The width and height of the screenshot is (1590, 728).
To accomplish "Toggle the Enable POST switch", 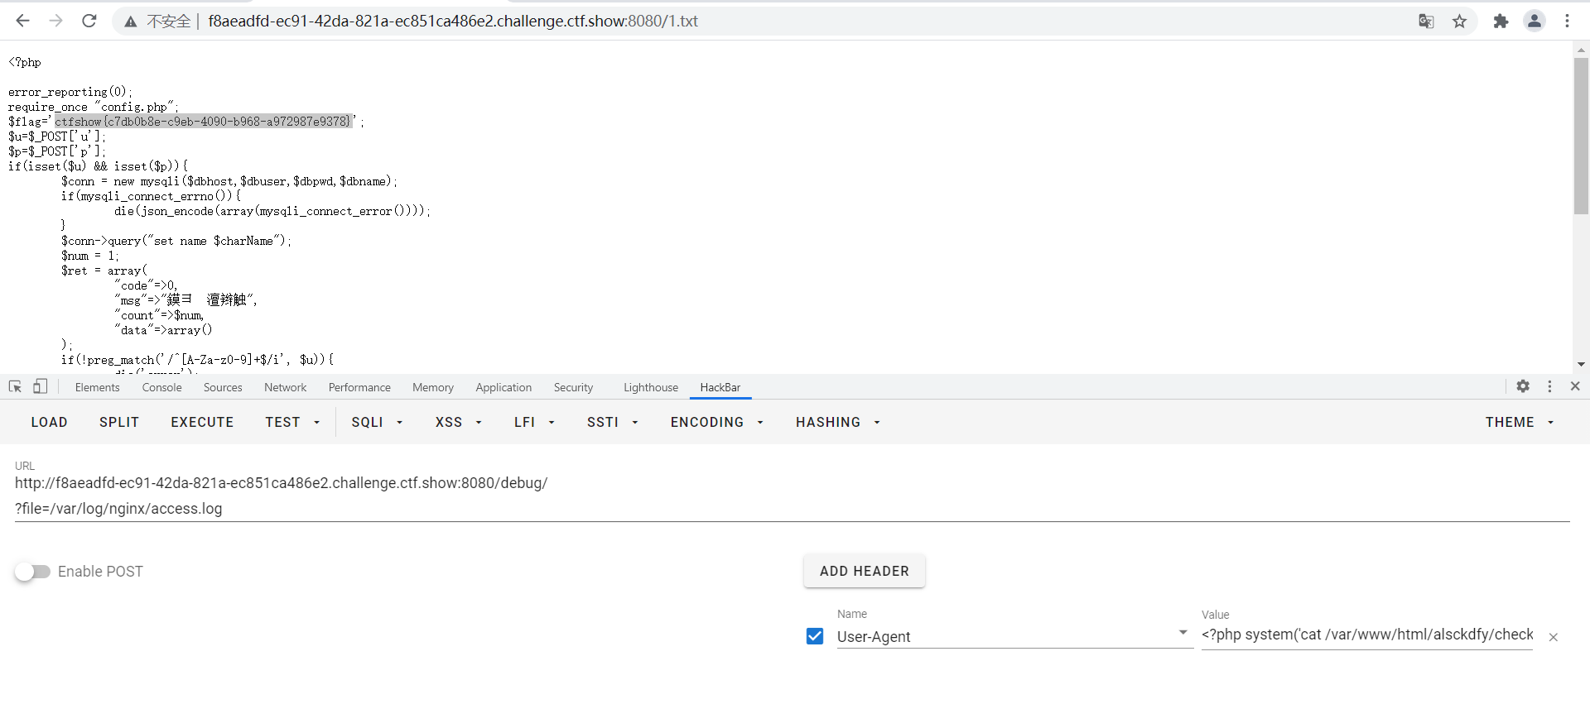I will [32, 572].
